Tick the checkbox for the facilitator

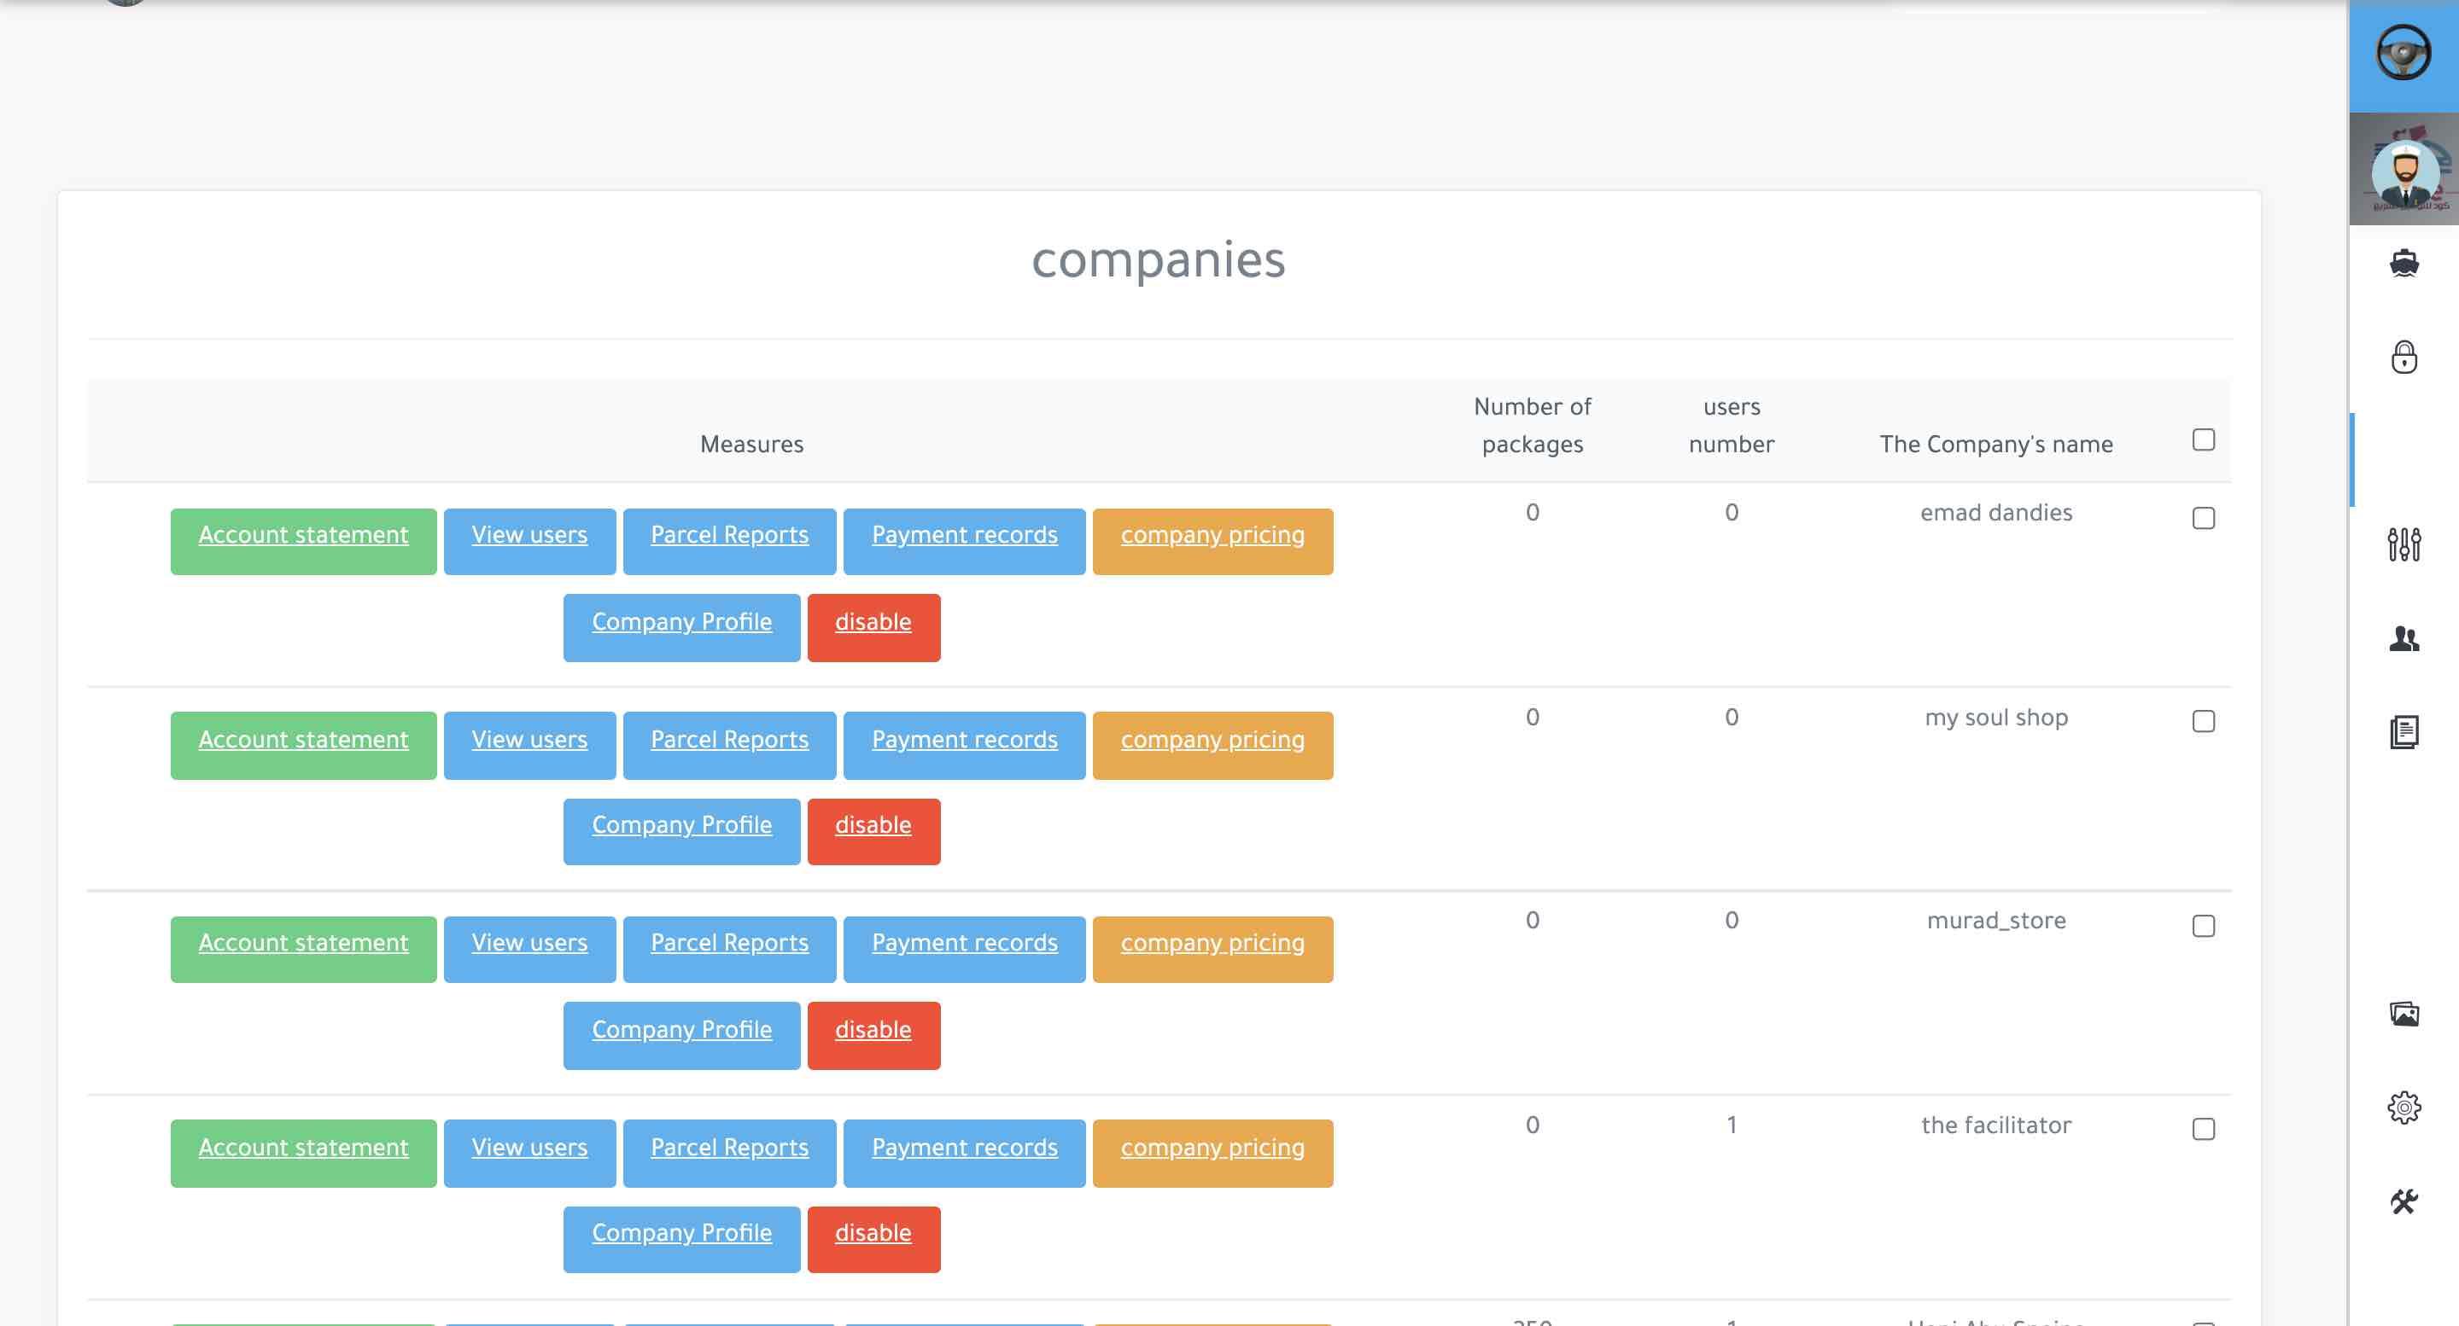tap(2203, 1129)
